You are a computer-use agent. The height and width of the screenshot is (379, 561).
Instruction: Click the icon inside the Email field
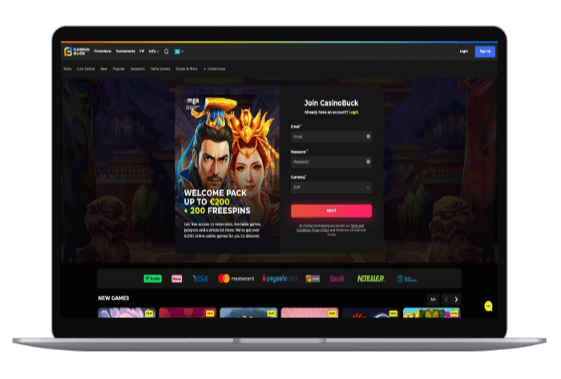(x=368, y=136)
